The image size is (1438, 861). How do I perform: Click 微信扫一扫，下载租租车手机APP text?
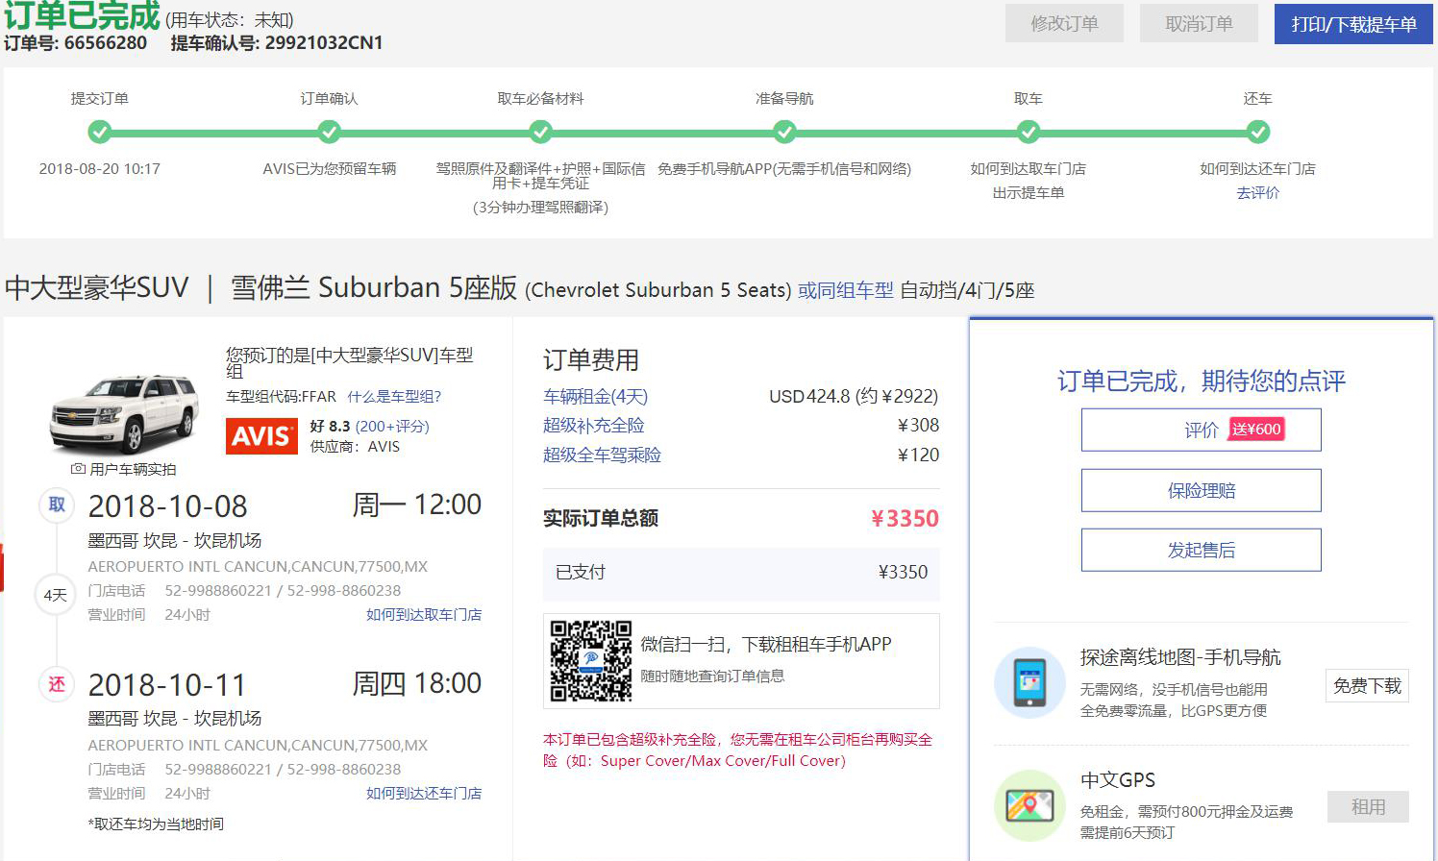pos(766,644)
